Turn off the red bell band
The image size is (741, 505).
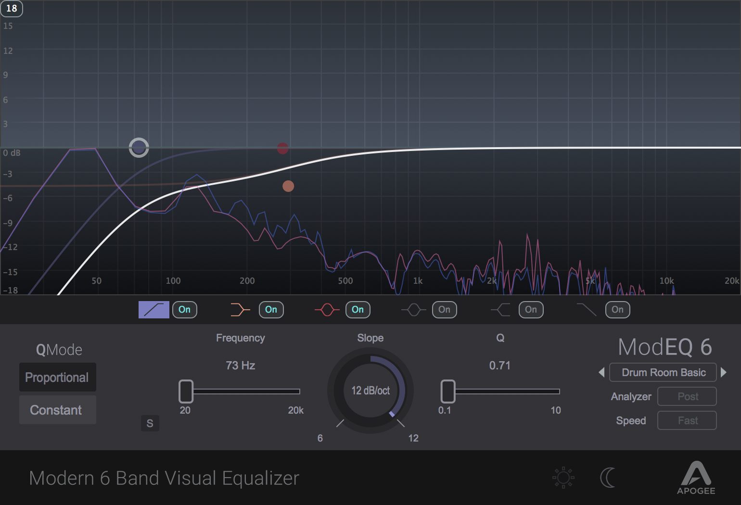click(x=358, y=310)
